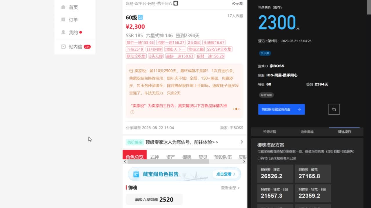This screenshot has height=208, width=371.
Task: Switch to 筛选项目 tab in dark panel
Action: click(344, 132)
